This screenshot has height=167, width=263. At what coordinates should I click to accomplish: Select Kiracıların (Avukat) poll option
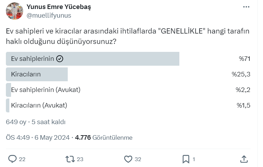point(39,105)
